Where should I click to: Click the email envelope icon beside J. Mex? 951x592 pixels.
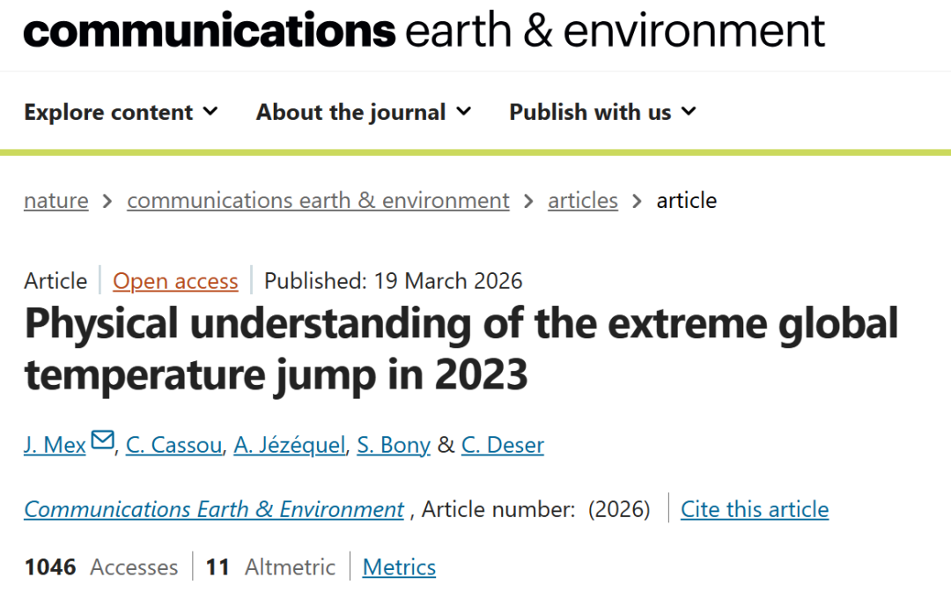[x=103, y=440]
